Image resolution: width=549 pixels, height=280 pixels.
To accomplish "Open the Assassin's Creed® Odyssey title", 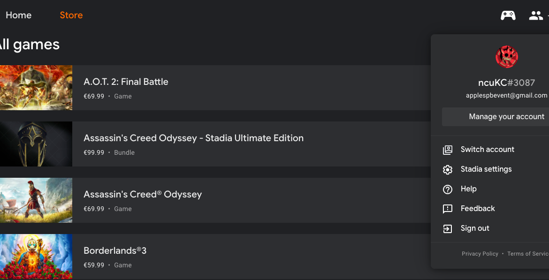I will 143,194.
